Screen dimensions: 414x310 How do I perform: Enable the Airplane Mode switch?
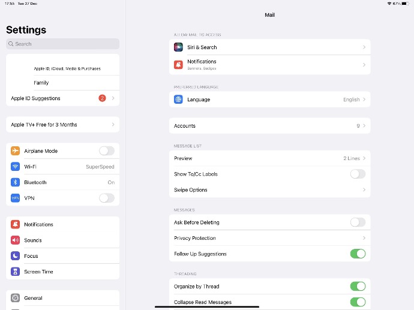pos(106,151)
